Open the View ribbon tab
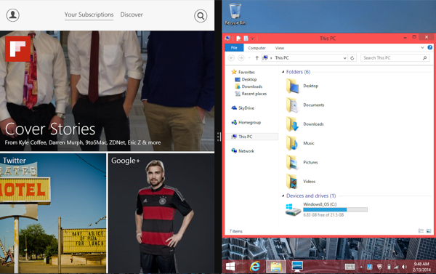This screenshot has height=274, width=436. point(280,48)
